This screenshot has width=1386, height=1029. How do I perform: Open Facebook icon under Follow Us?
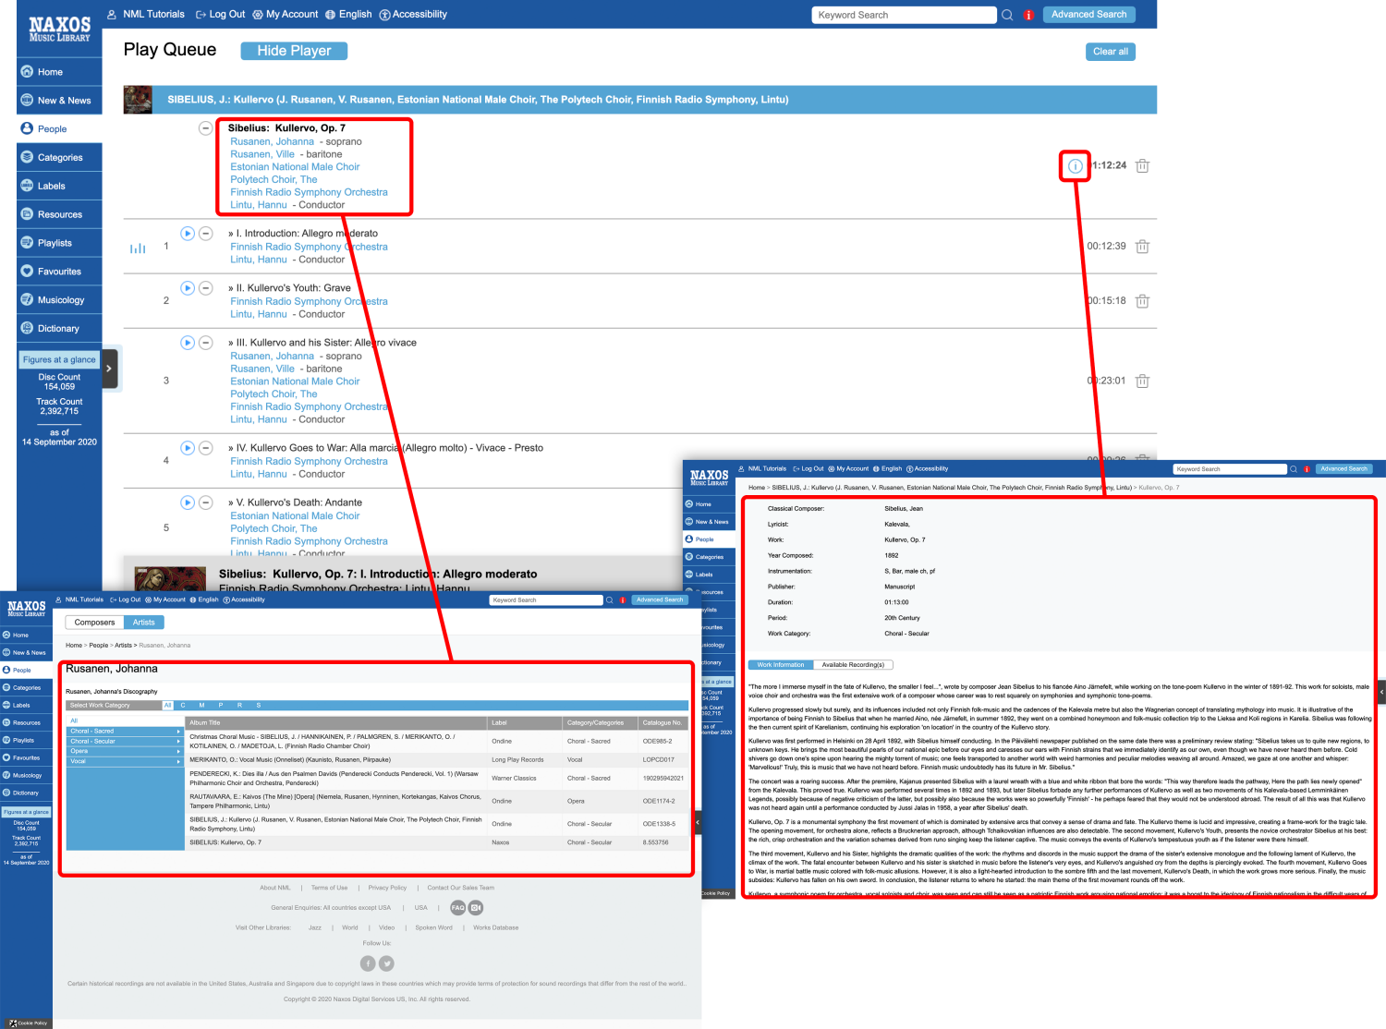pos(368,963)
